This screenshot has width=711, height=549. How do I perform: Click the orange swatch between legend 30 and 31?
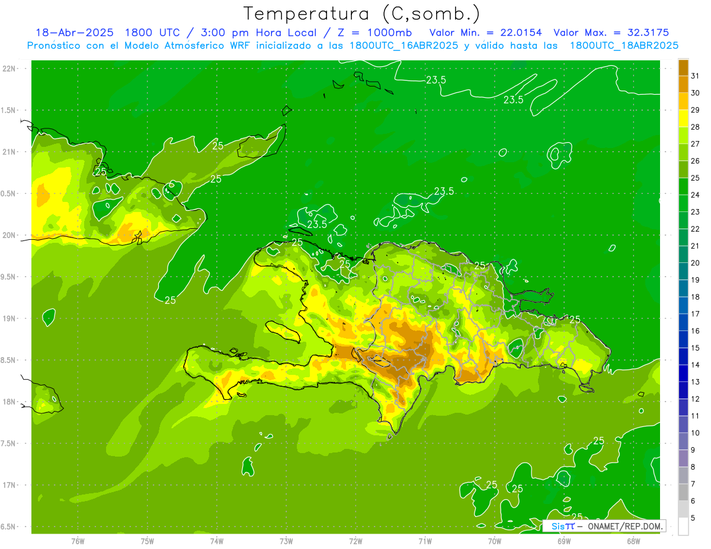pos(683,84)
